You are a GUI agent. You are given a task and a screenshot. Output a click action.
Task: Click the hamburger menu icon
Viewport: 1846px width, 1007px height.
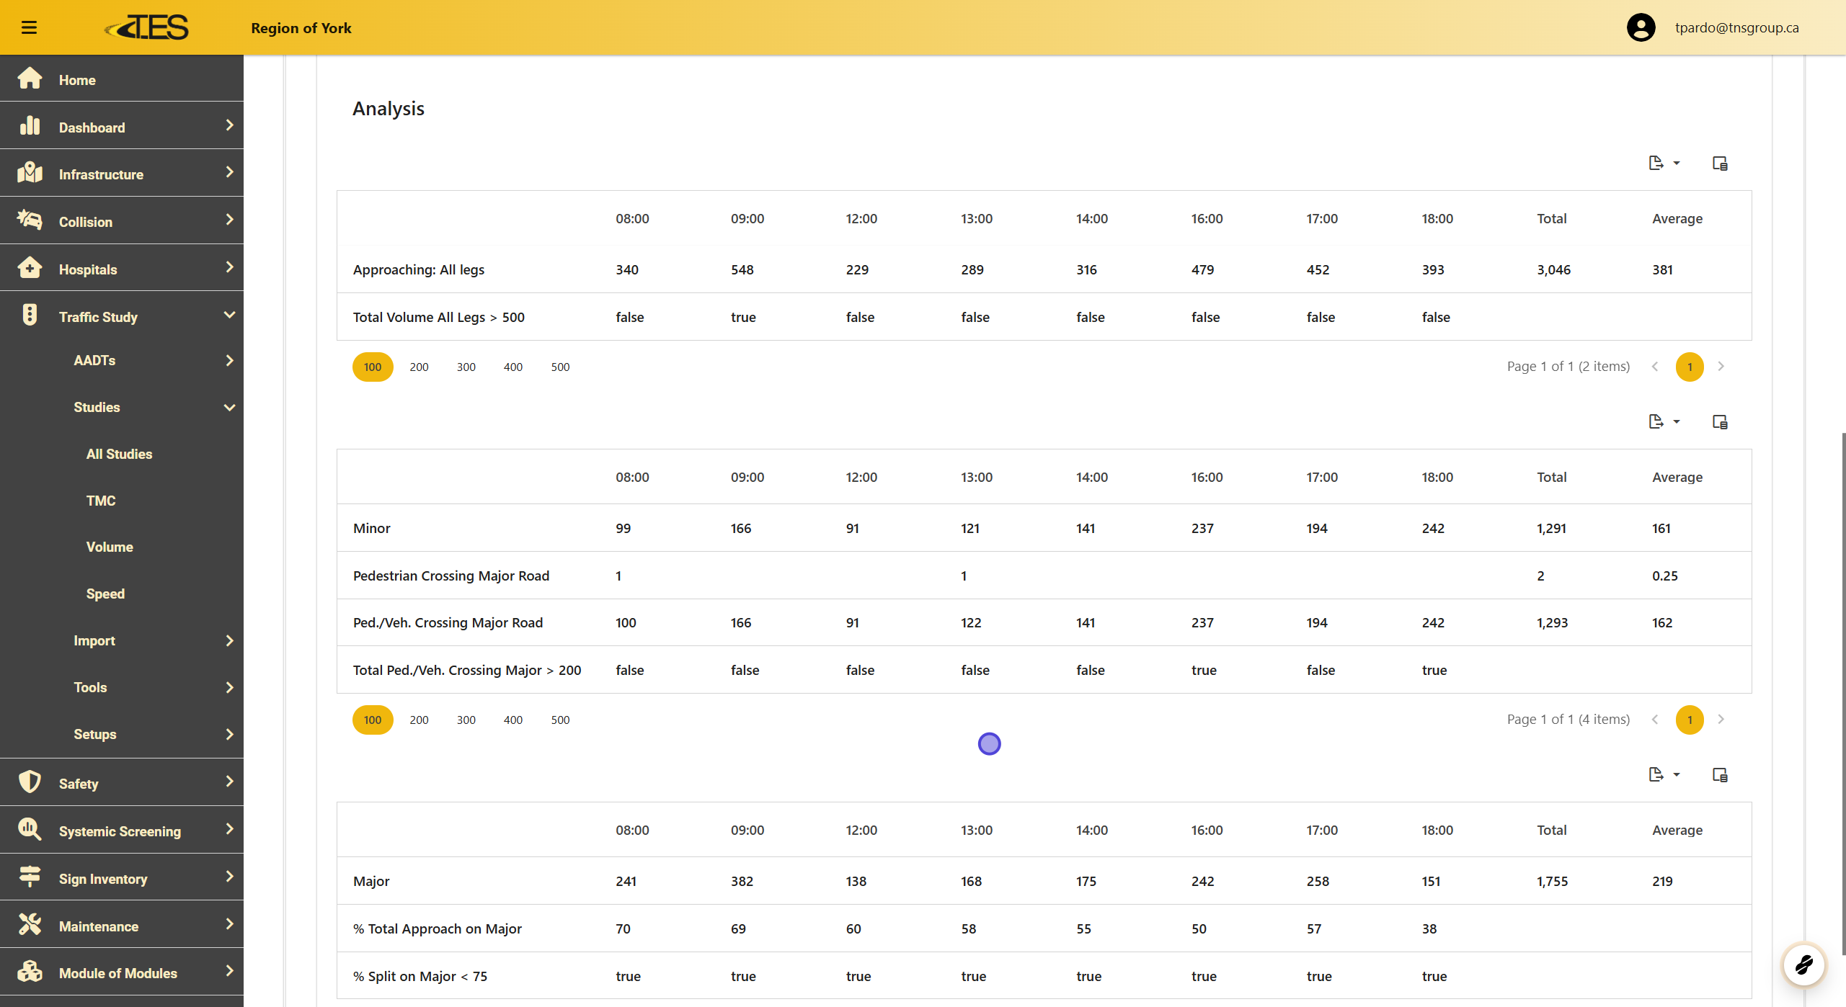point(29,27)
